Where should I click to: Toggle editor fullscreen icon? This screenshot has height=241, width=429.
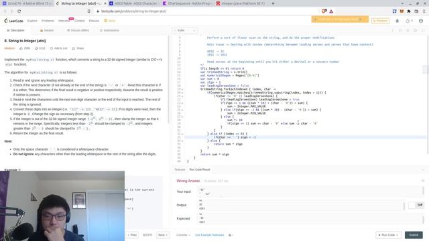423,30
